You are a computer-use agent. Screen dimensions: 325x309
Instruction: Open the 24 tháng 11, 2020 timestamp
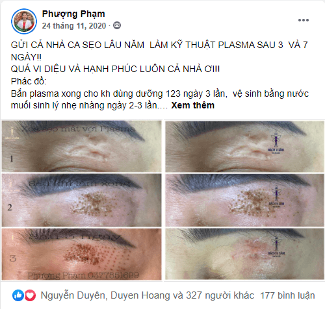pyautogui.click(x=74, y=26)
